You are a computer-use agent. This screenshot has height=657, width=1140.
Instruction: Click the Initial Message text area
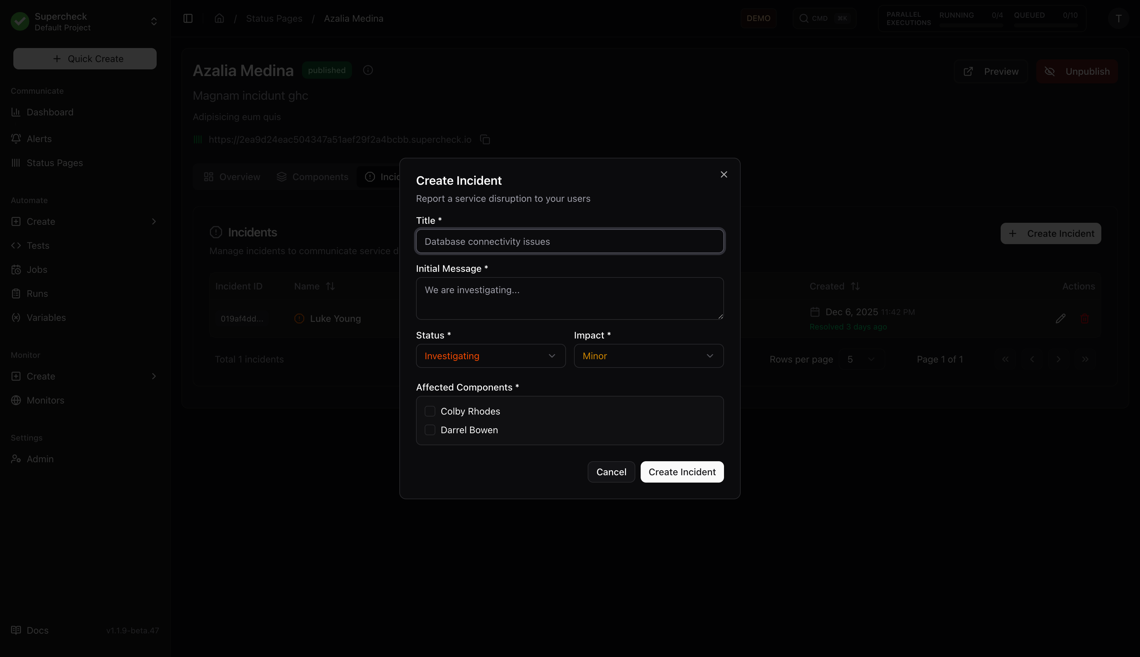(x=569, y=298)
